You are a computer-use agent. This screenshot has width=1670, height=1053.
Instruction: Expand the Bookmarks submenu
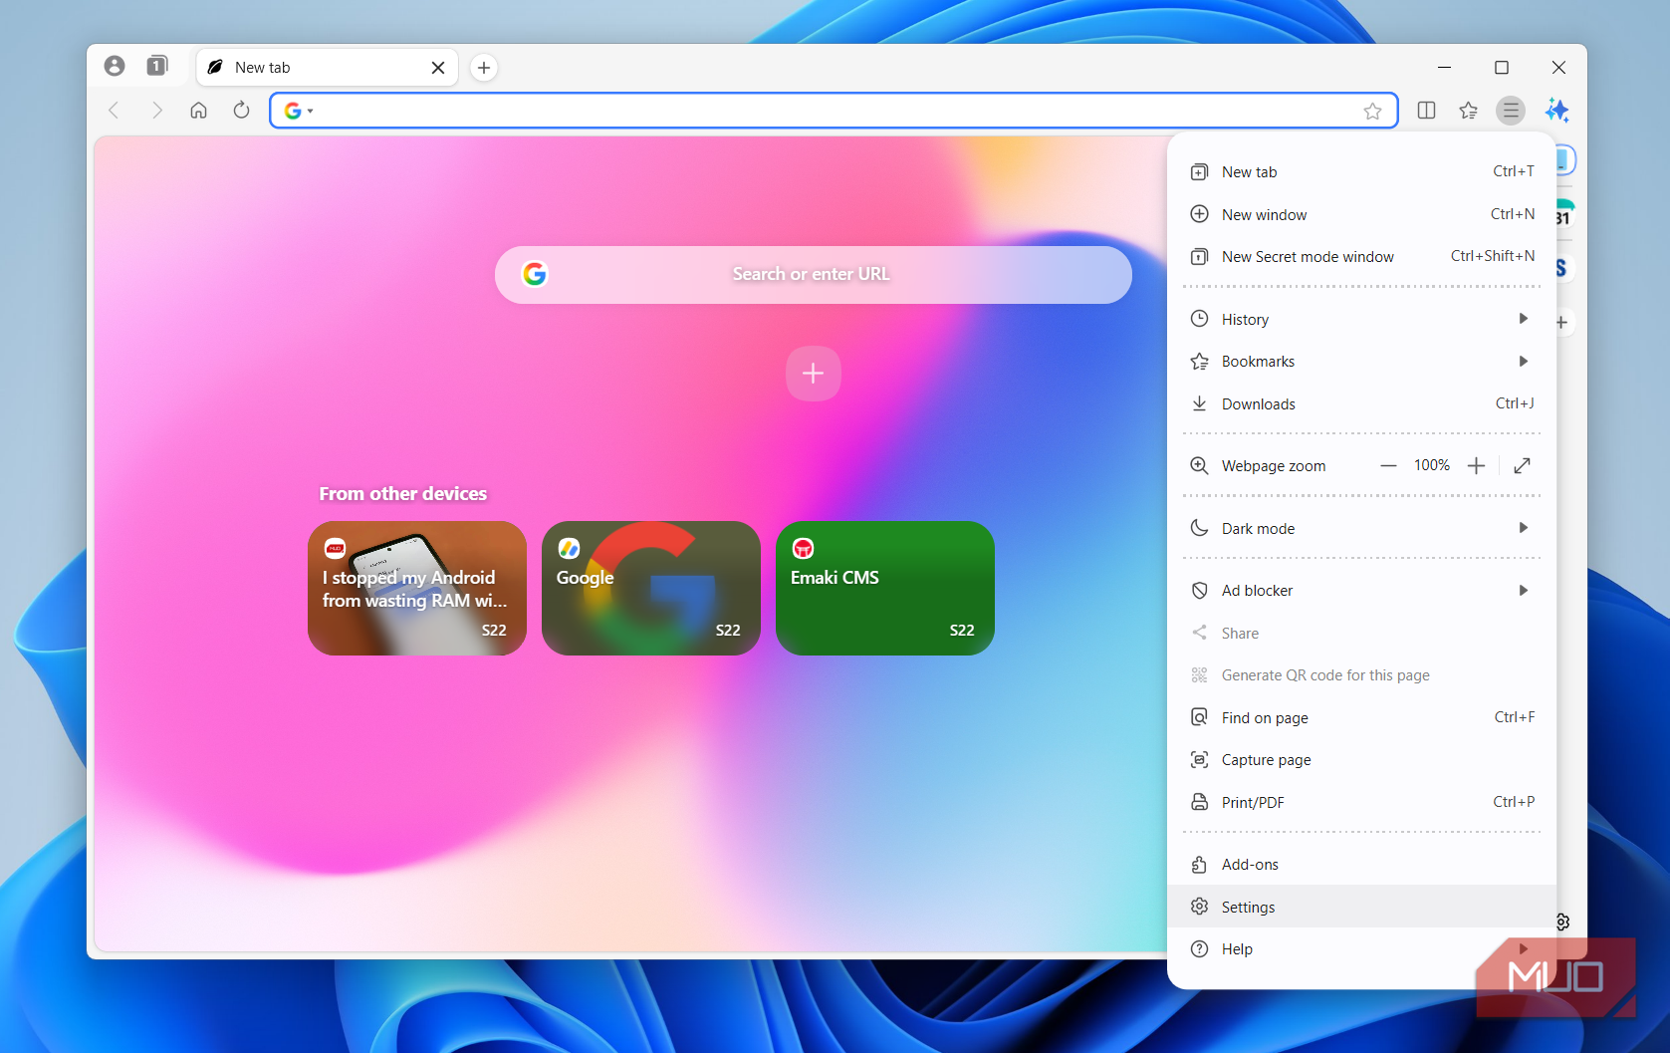click(x=1361, y=362)
